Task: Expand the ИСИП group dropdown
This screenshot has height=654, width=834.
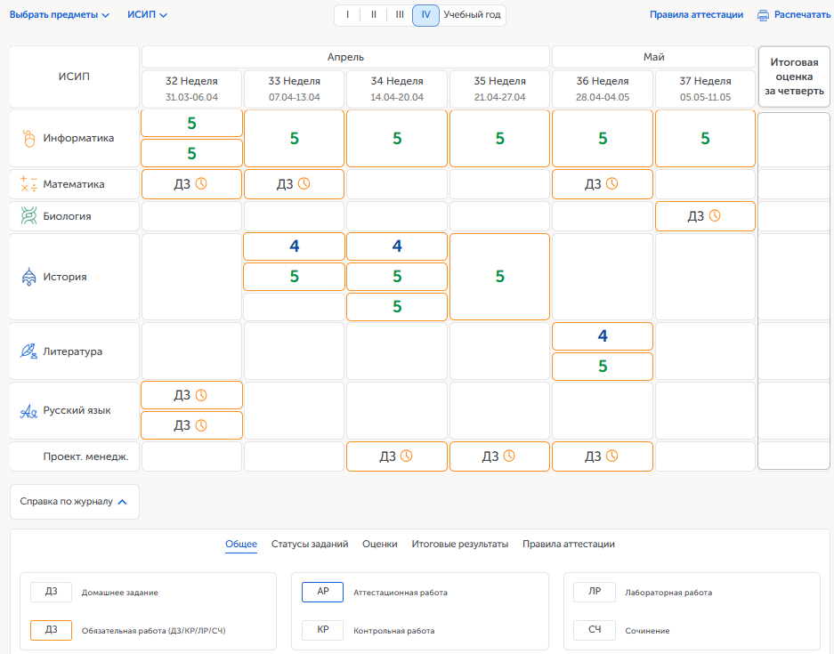Action: point(147,15)
